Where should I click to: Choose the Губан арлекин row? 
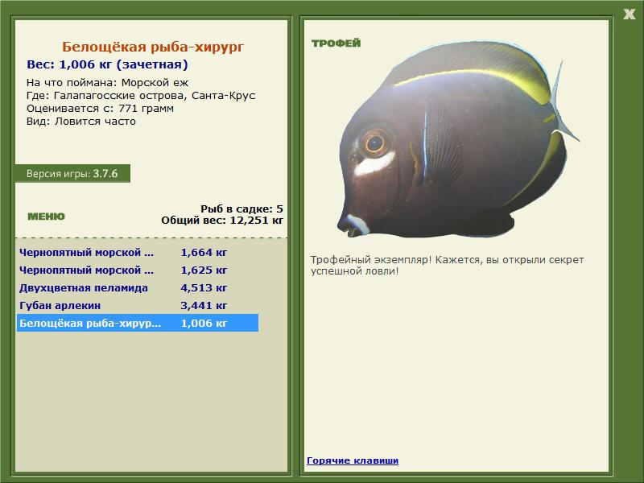137,305
